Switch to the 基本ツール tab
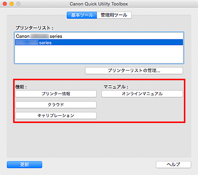This screenshot has height=175, width=198. pos(82,15)
